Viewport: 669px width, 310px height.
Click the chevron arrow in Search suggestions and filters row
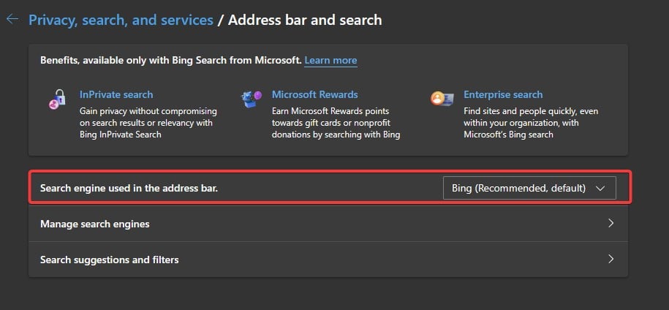pyautogui.click(x=611, y=259)
